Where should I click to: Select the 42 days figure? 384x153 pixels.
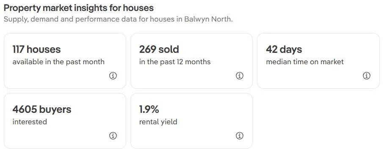(x=284, y=49)
